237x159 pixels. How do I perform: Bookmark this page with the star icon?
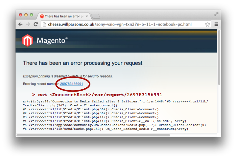coord(207,24)
